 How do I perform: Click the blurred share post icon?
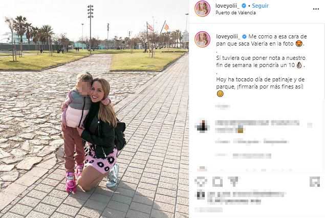click(x=234, y=182)
